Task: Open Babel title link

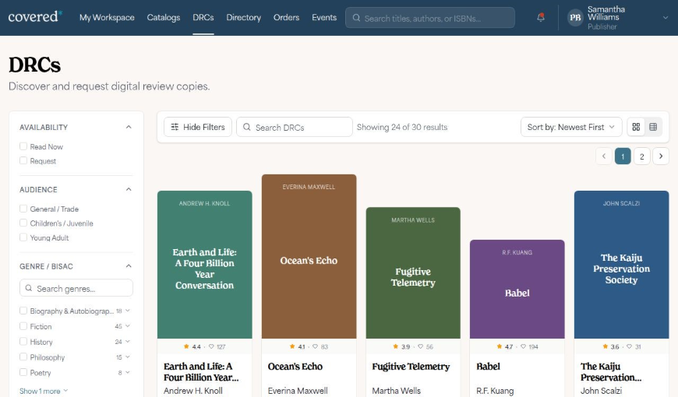Action: (x=488, y=367)
